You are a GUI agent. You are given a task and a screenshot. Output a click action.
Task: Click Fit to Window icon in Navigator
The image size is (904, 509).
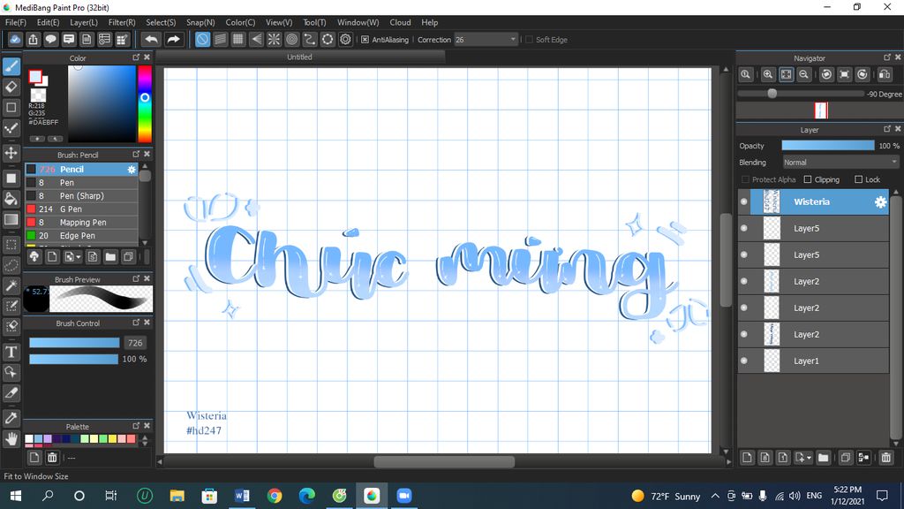tap(787, 74)
